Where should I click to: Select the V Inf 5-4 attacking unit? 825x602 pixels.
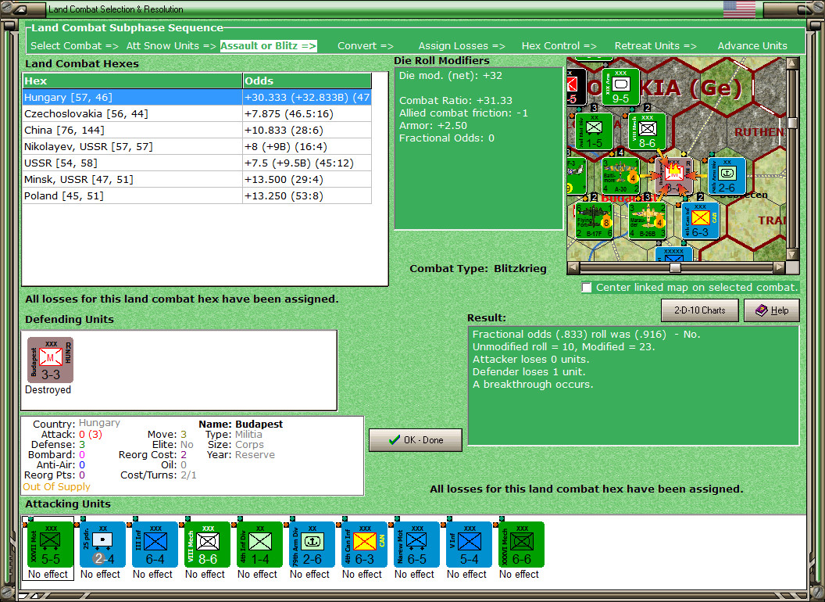click(470, 545)
